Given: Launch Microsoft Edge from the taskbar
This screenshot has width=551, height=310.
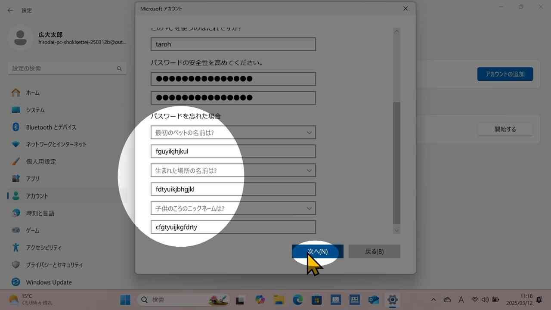Looking at the screenshot, I should click(x=297, y=300).
